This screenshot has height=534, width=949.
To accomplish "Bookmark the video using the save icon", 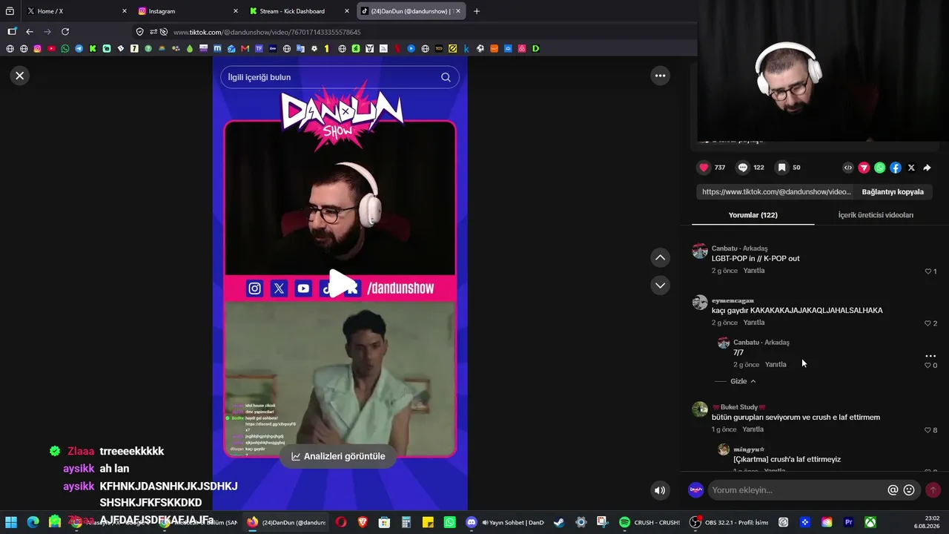I will point(781,168).
